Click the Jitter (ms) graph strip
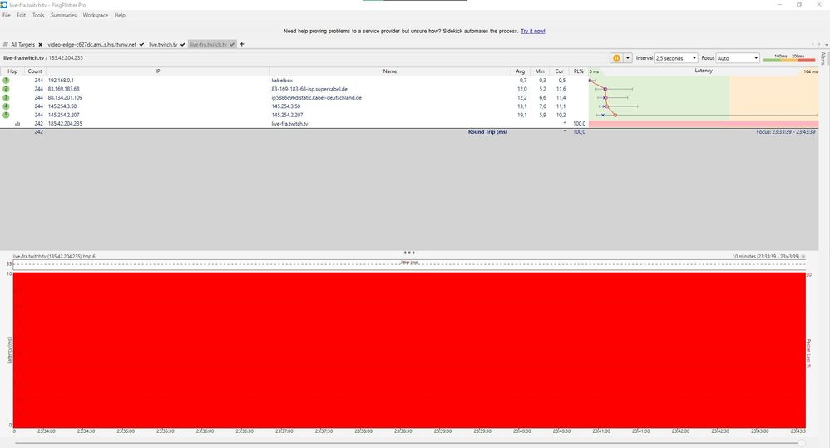The height and width of the screenshot is (448, 830). [x=409, y=263]
